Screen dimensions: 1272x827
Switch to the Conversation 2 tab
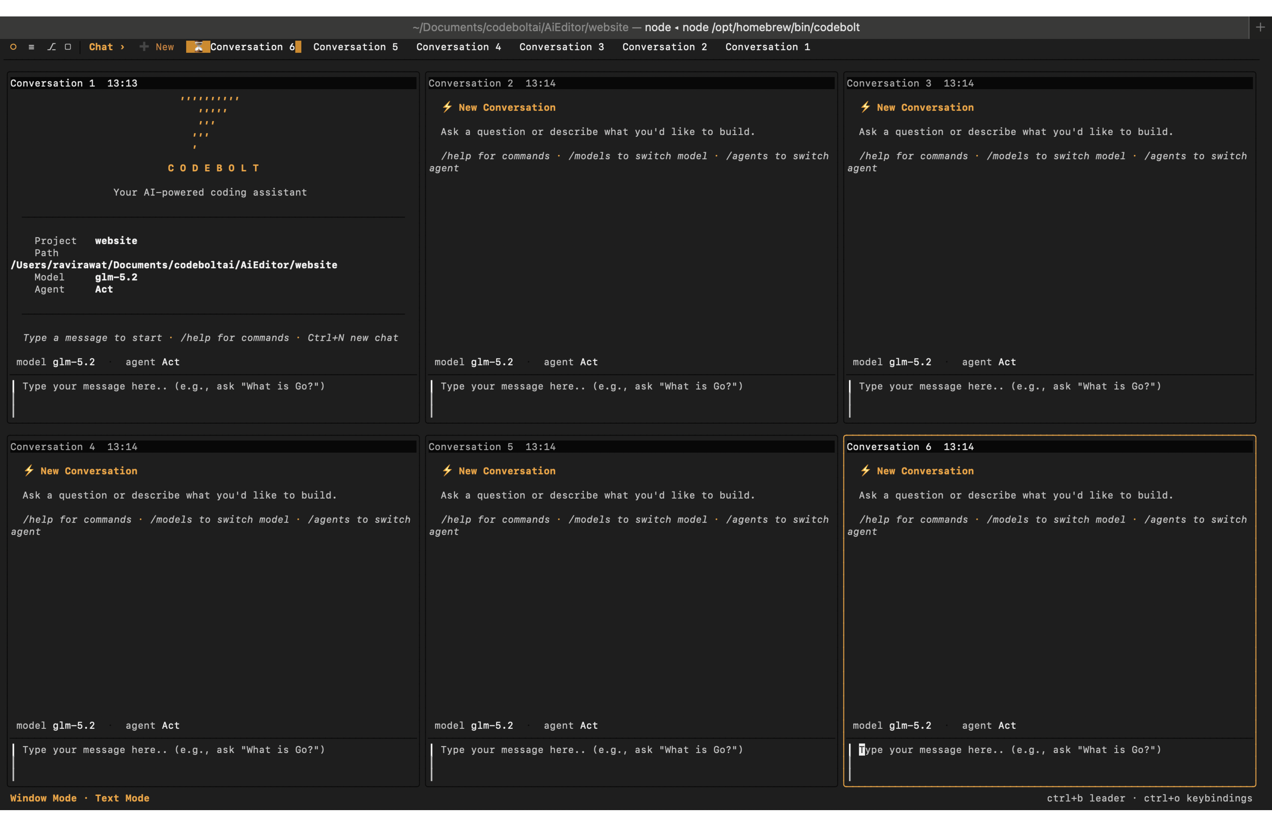click(664, 47)
